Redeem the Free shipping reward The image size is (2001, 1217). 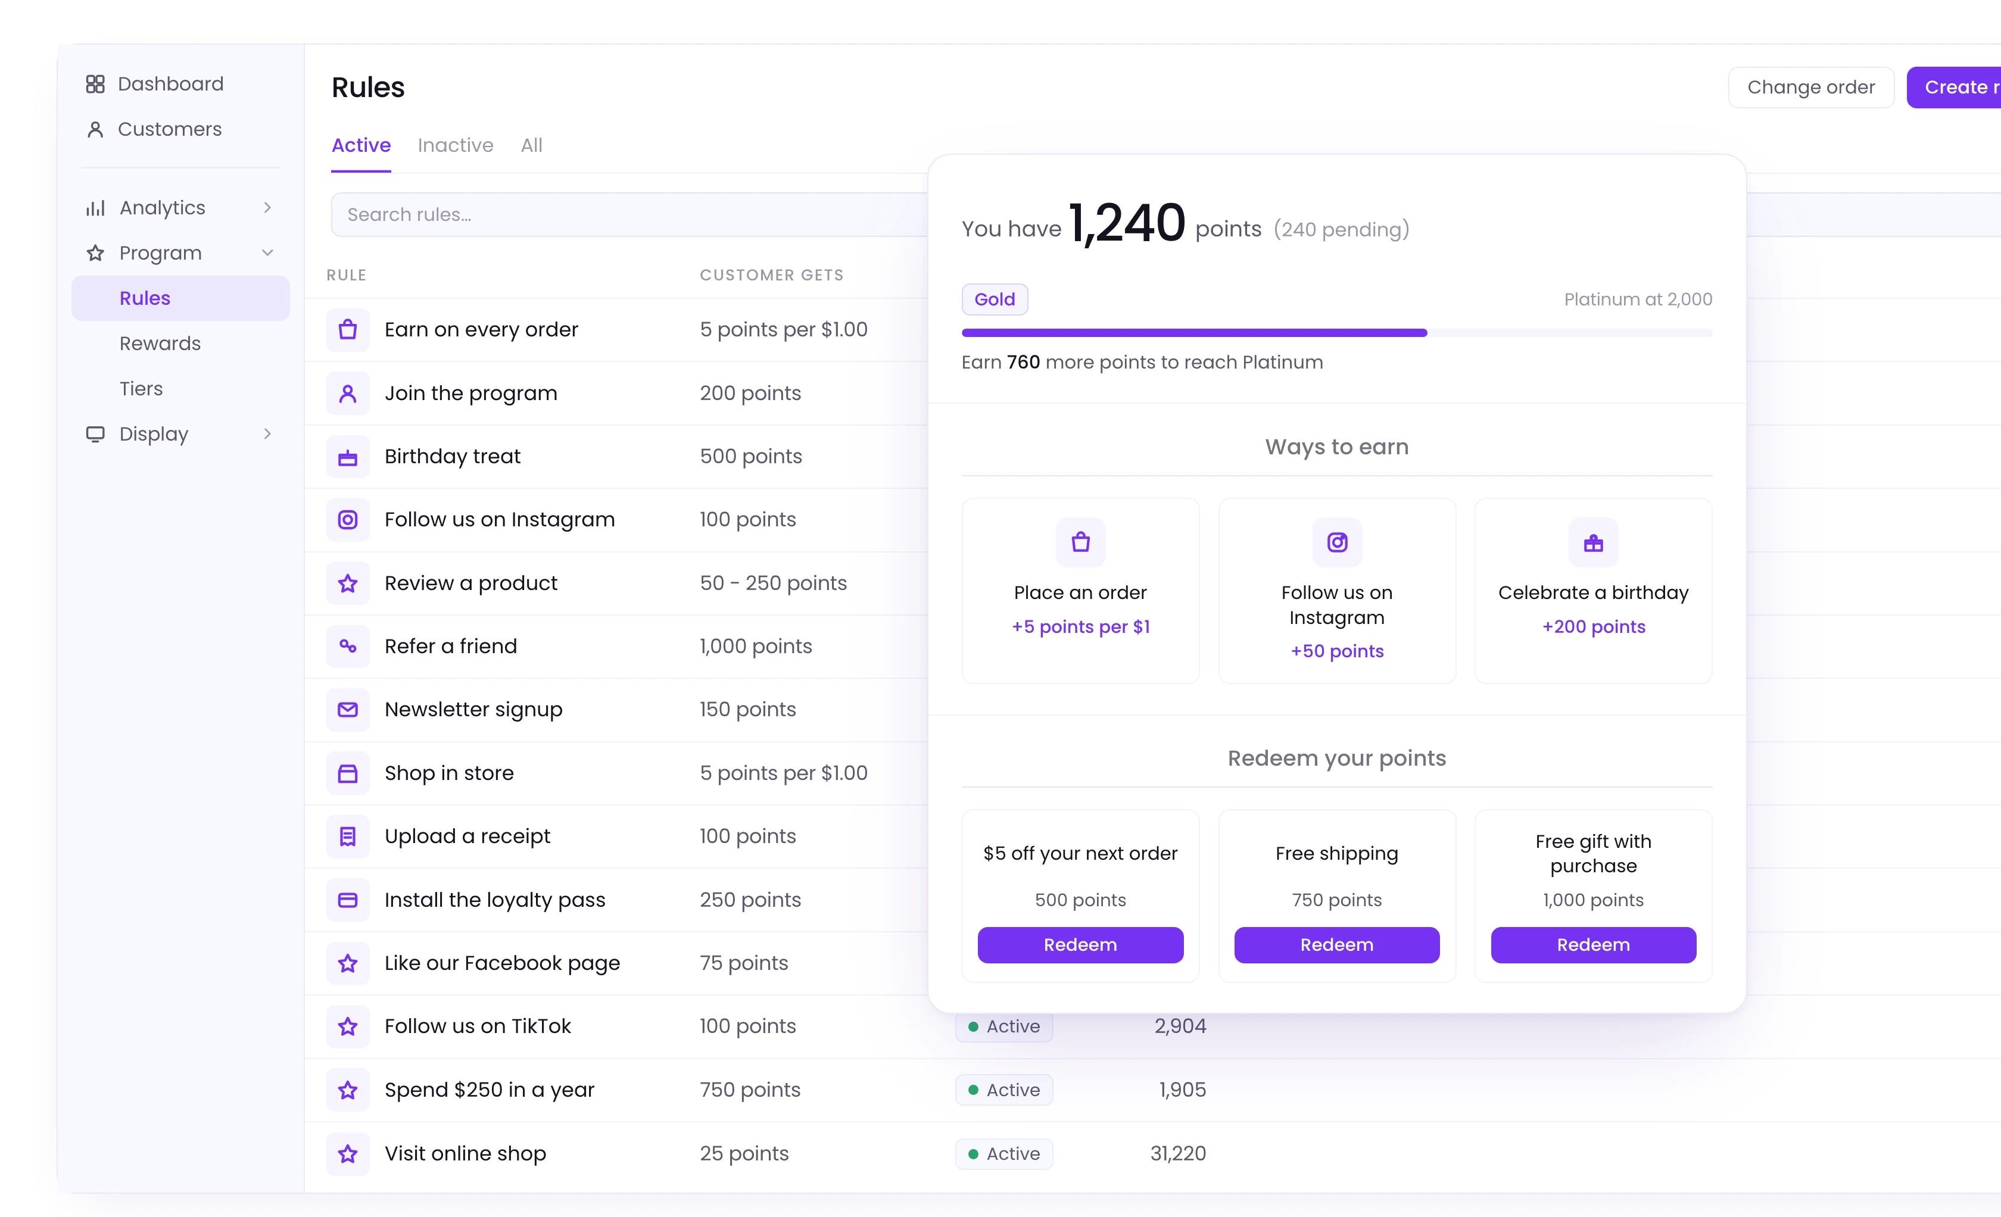[x=1337, y=945]
